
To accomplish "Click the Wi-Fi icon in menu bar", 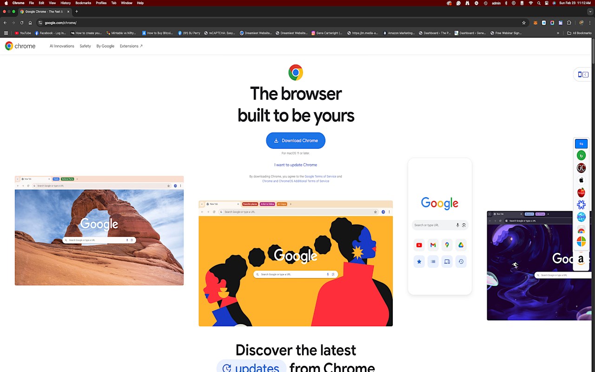I will point(531,3).
